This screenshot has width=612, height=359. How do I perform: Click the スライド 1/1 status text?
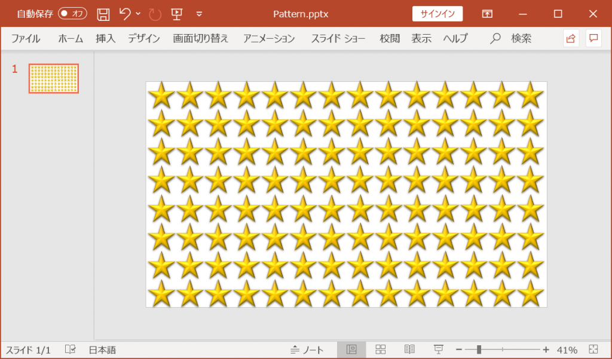click(x=28, y=350)
